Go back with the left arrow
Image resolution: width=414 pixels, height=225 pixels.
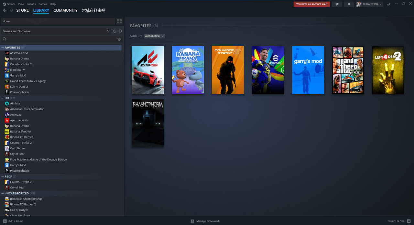point(5,10)
